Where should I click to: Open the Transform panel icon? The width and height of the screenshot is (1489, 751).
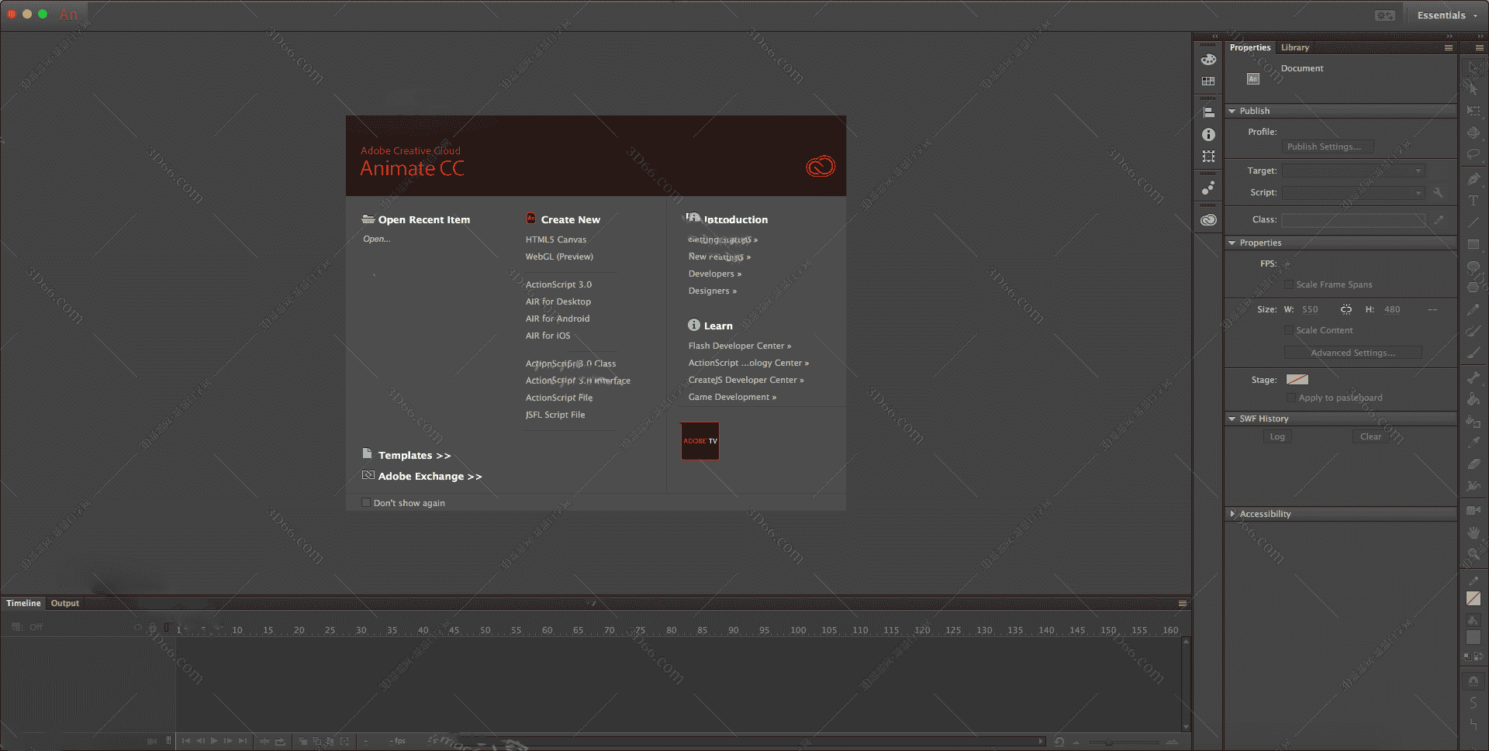pos(1208,157)
